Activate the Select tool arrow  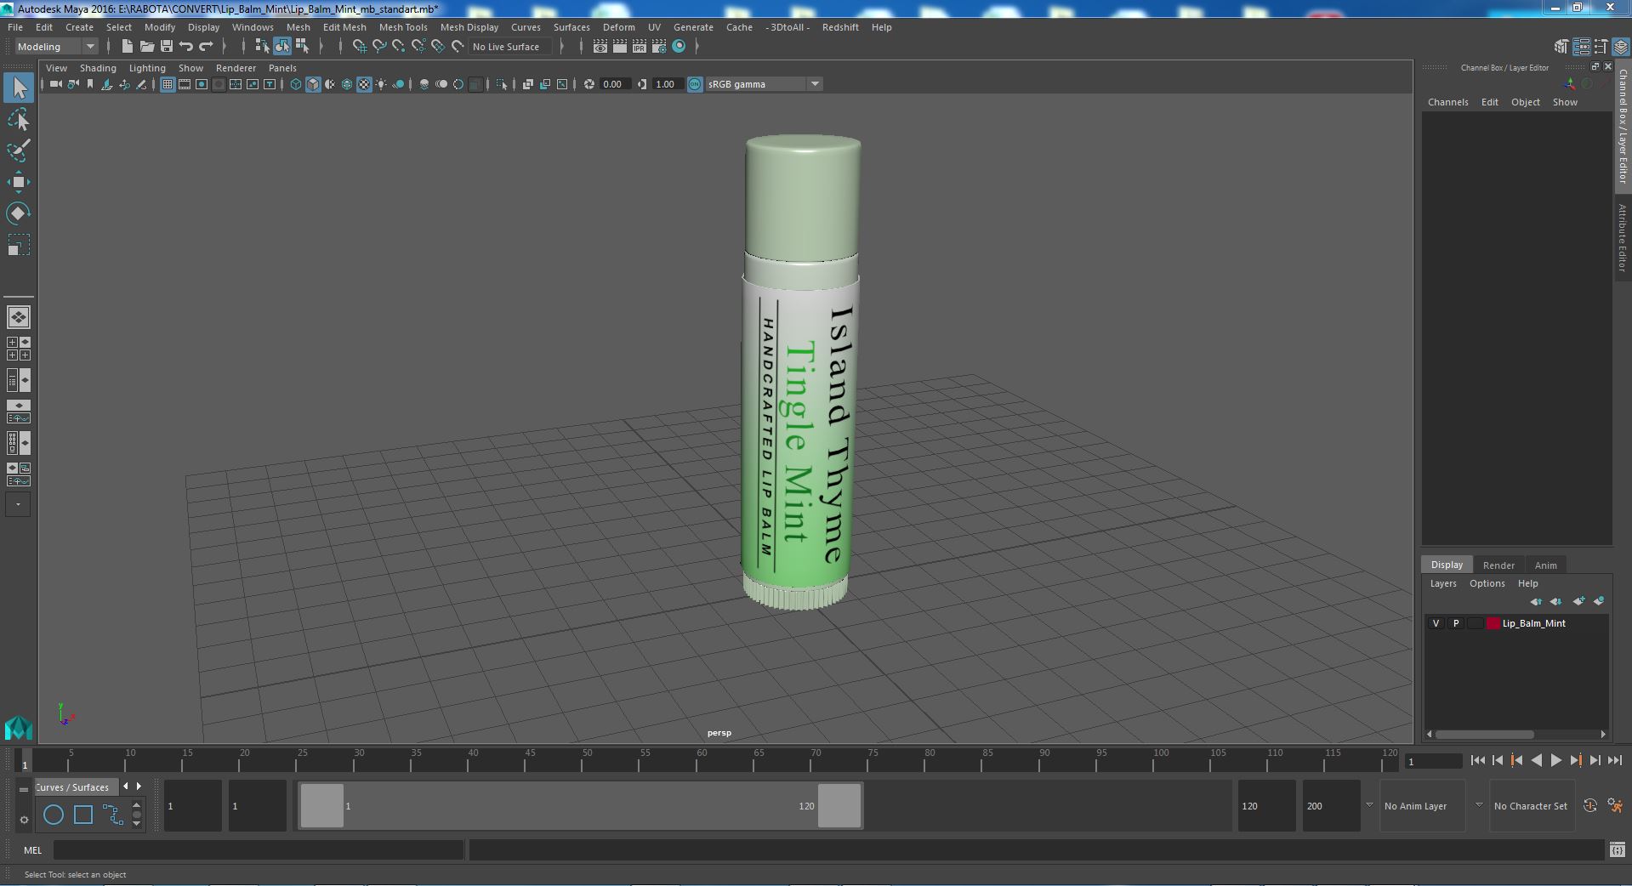[19, 88]
